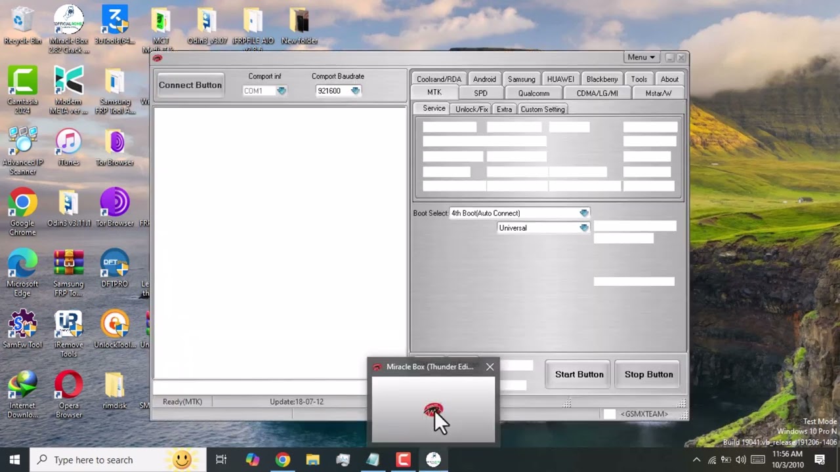Switch to the Coolsand/RDA tab

pyautogui.click(x=439, y=79)
